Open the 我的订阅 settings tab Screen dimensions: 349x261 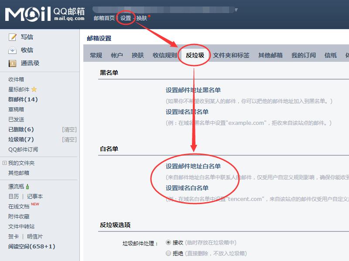[304, 55]
